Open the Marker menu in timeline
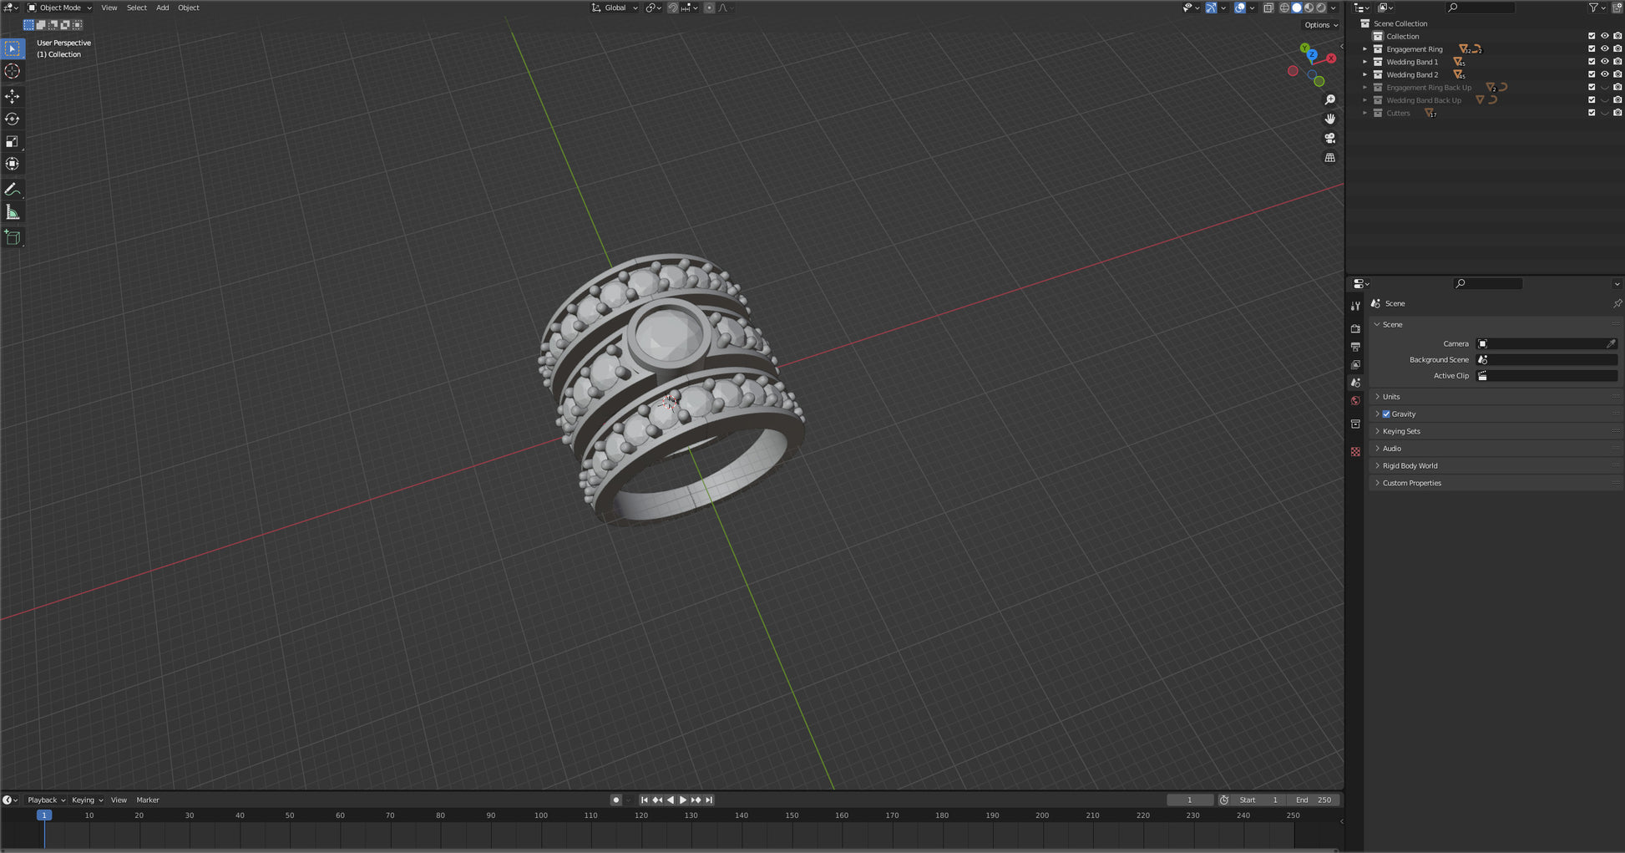Viewport: 1625px width, 853px height. 148,800
